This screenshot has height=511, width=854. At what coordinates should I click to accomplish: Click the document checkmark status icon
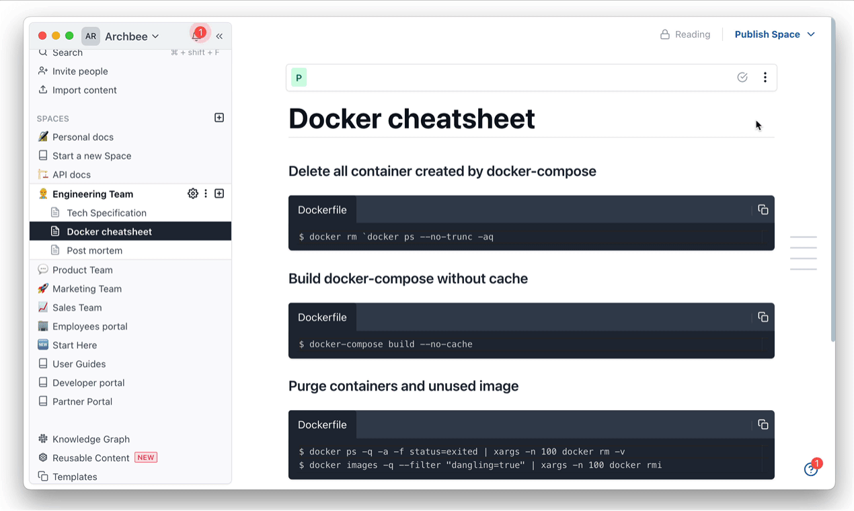pyautogui.click(x=742, y=77)
